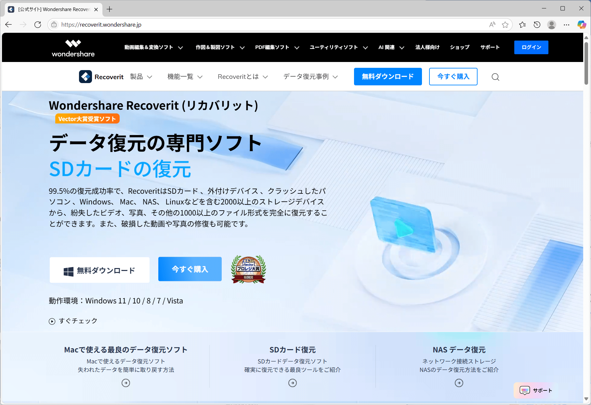Image resolution: width=591 pixels, height=405 pixels.
Task: Select the 法人様向け menu item
Action: point(427,47)
